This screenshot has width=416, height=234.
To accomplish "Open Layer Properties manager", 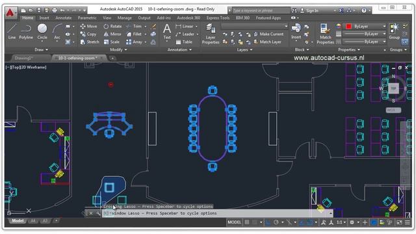I will coord(211,34).
